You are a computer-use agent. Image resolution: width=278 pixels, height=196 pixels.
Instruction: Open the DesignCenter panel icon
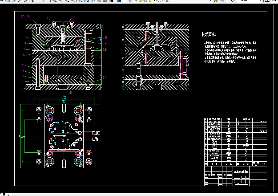tap(87, 1)
